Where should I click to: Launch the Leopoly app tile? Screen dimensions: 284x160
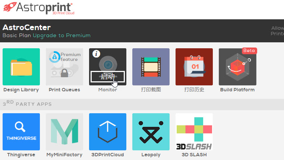151,132
